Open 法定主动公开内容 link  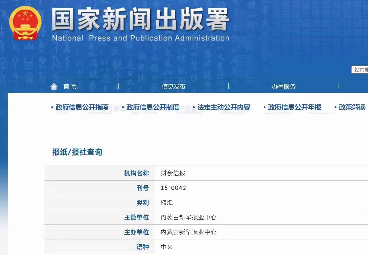tap(224, 107)
